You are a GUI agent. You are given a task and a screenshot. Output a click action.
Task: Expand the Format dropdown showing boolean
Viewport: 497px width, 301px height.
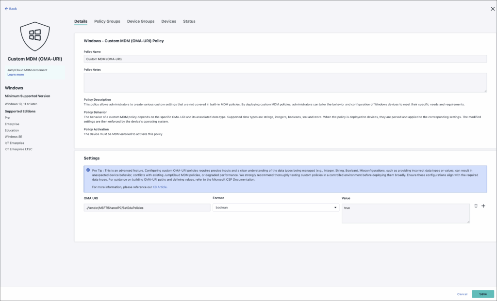tap(276, 207)
